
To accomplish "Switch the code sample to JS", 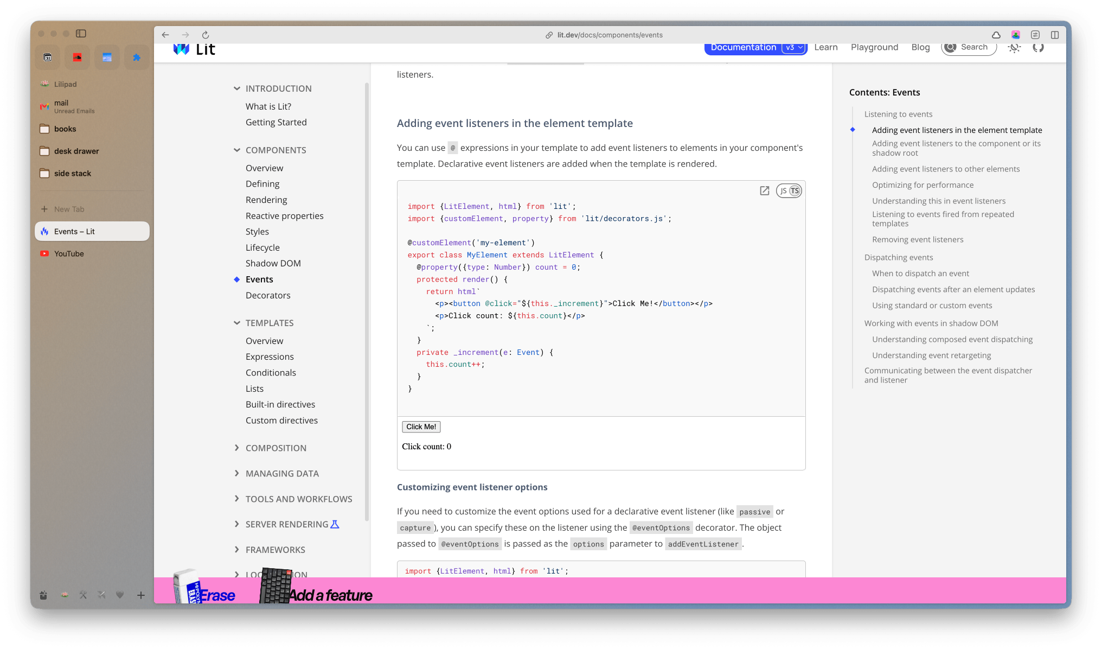I will [x=784, y=191].
